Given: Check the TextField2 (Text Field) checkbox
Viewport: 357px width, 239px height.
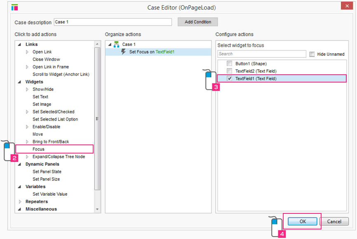Looking at the screenshot, I should pyautogui.click(x=229, y=71).
